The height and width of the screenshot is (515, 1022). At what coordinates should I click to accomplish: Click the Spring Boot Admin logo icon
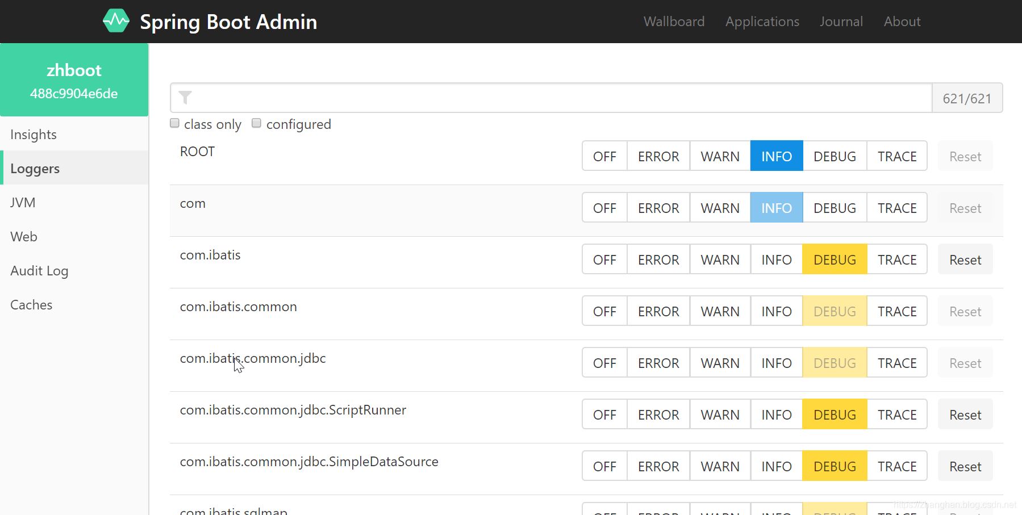[x=116, y=21]
